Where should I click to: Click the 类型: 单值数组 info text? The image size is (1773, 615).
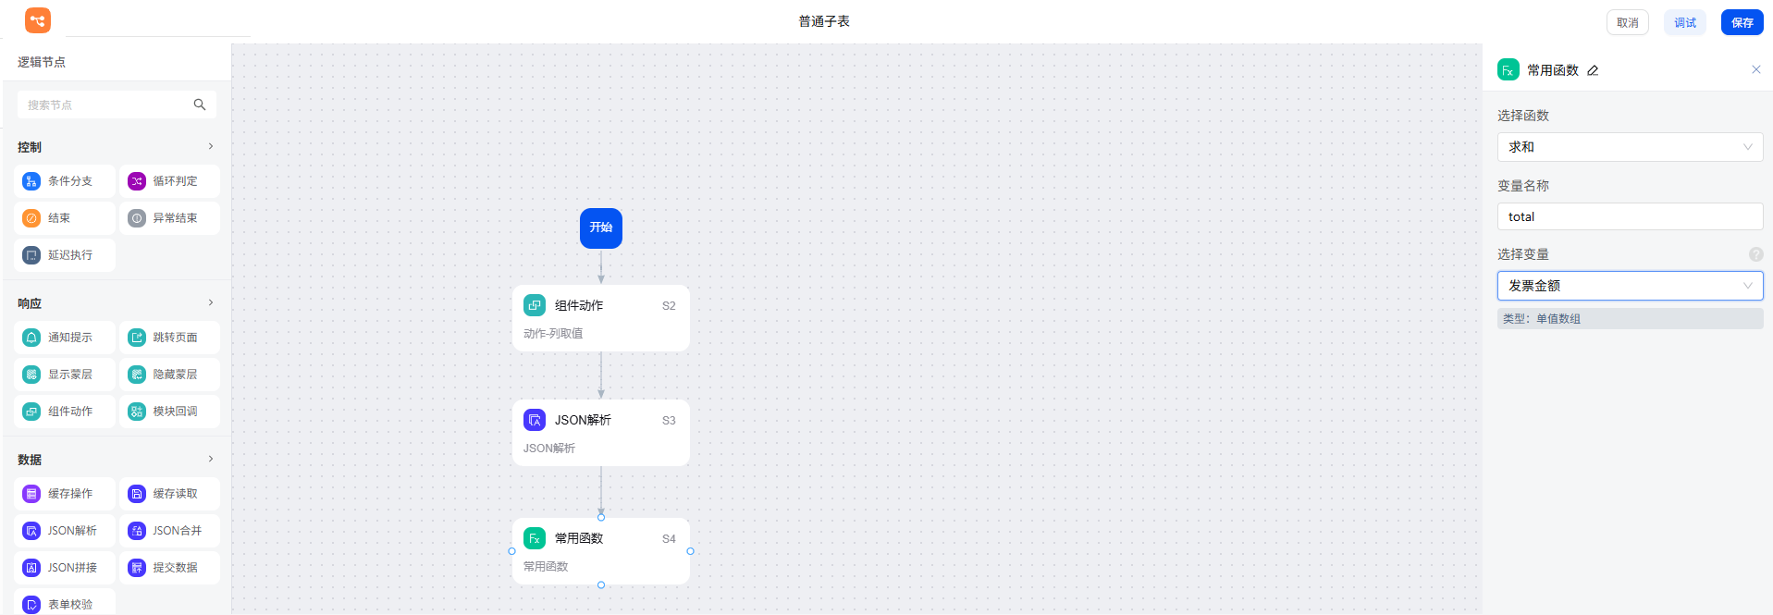click(x=1542, y=319)
